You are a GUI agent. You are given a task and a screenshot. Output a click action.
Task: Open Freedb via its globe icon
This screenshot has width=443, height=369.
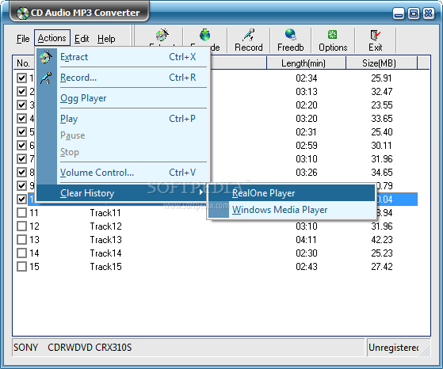[290, 35]
